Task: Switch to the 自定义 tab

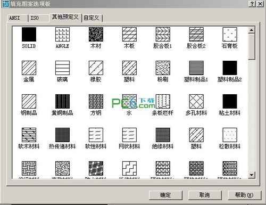Action: (92, 18)
